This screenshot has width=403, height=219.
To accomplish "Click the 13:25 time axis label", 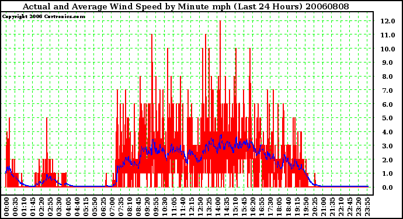I will 209,207.
